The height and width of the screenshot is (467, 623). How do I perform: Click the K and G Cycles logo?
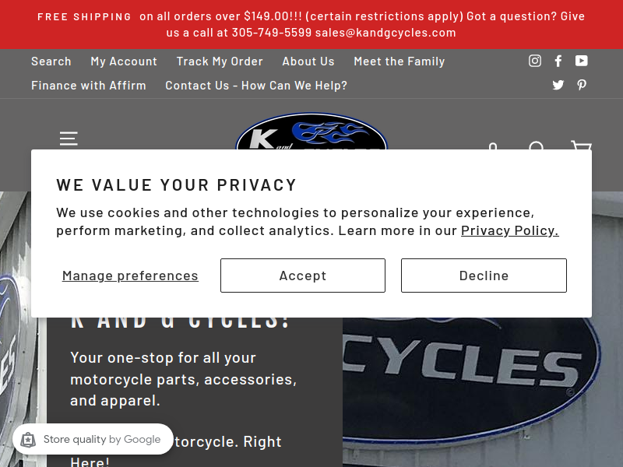311,132
